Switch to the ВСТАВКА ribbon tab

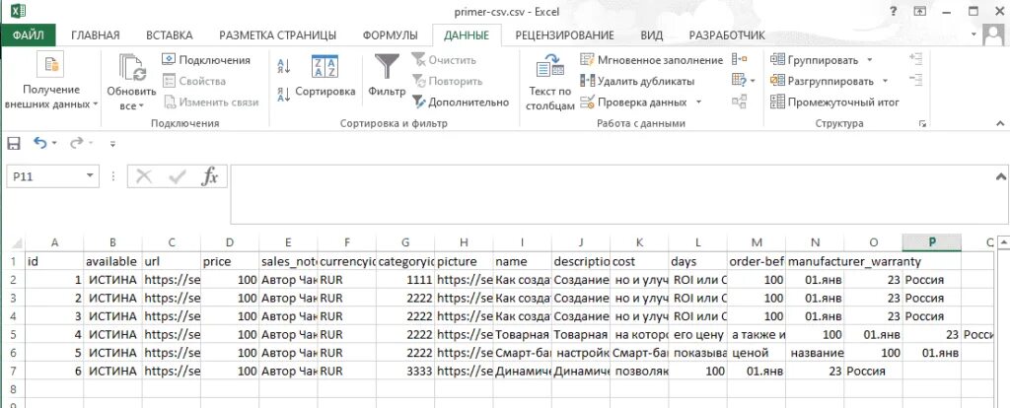pos(169,35)
